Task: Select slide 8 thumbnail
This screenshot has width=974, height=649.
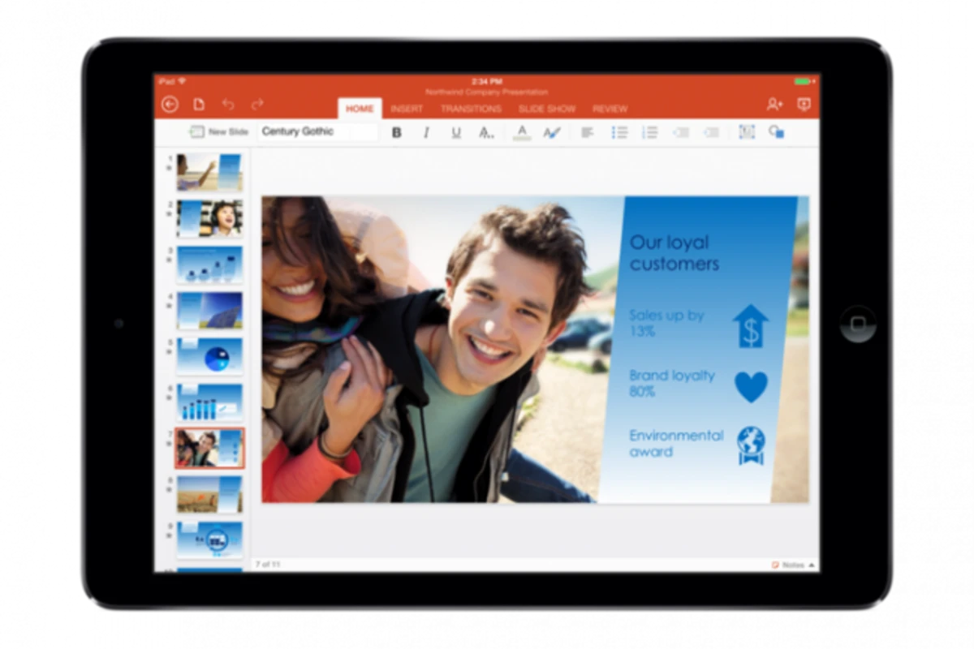Action: 209,494
